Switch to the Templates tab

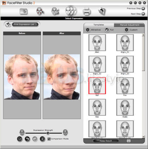pyautogui.click(x=99, y=25)
